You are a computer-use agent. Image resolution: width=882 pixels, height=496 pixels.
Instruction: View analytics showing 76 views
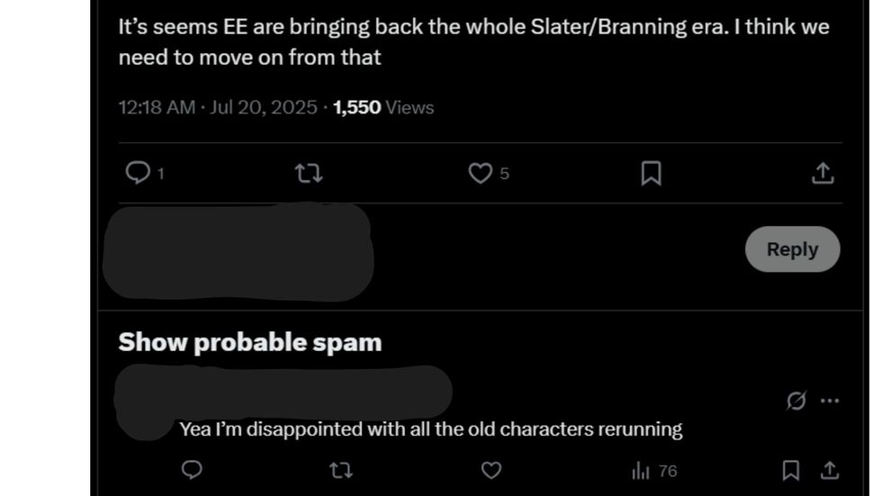pyautogui.click(x=654, y=471)
